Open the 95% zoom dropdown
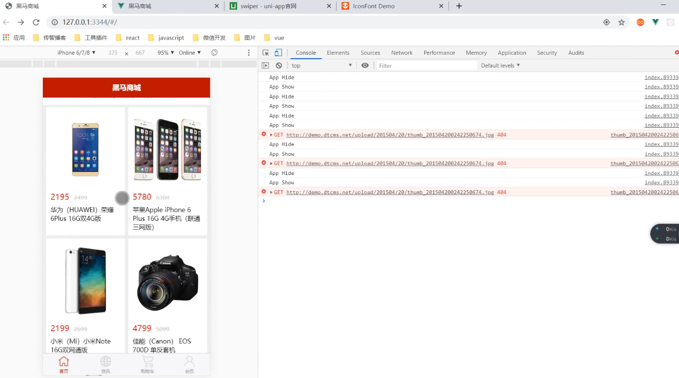Image resolution: width=679 pixels, height=378 pixels. pos(166,53)
